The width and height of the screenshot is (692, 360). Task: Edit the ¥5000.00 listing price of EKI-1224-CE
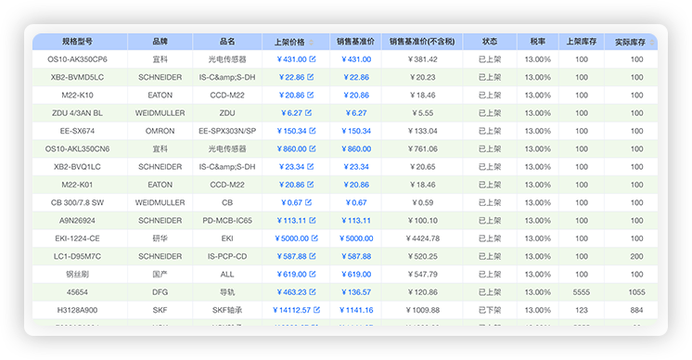click(x=314, y=238)
